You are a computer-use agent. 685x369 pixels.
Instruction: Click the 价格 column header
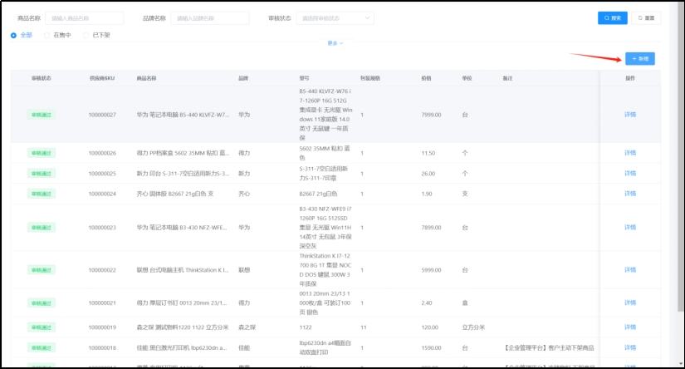point(426,78)
